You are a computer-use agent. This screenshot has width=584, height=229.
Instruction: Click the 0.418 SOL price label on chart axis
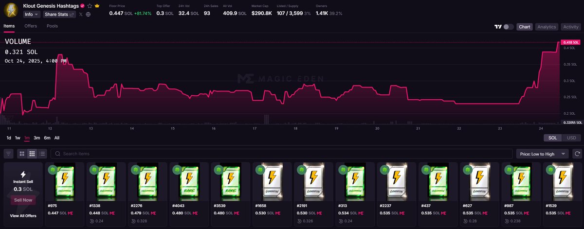tap(571, 42)
